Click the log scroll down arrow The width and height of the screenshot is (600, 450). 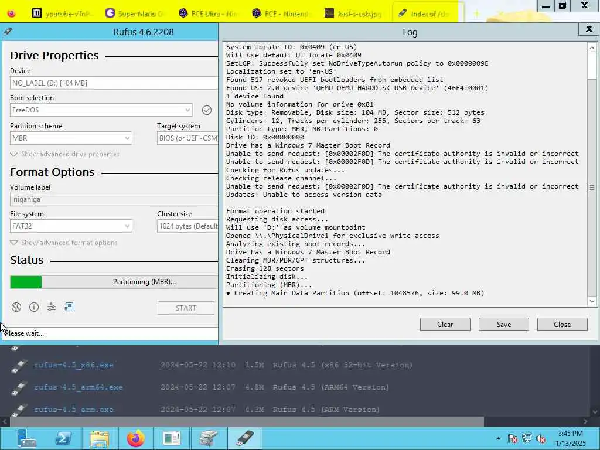(x=592, y=301)
